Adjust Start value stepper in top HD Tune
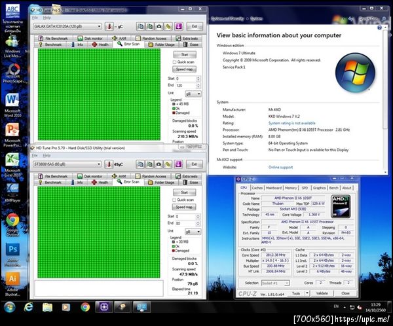The height and width of the screenshot is (326, 393). pos(198,79)
